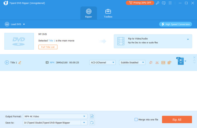Click the Title 1 main movie link
The image size is (197, 128).
tap(52, 41)
